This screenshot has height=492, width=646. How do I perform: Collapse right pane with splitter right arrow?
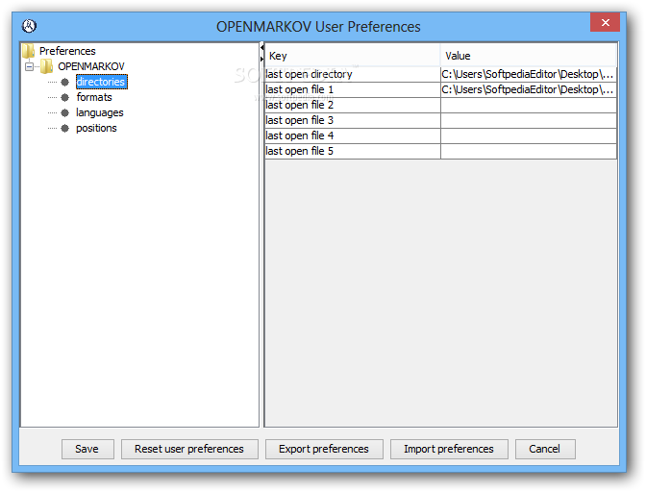262,59
